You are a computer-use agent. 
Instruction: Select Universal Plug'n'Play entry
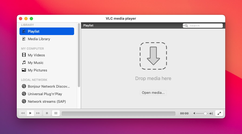click(47, 94)
